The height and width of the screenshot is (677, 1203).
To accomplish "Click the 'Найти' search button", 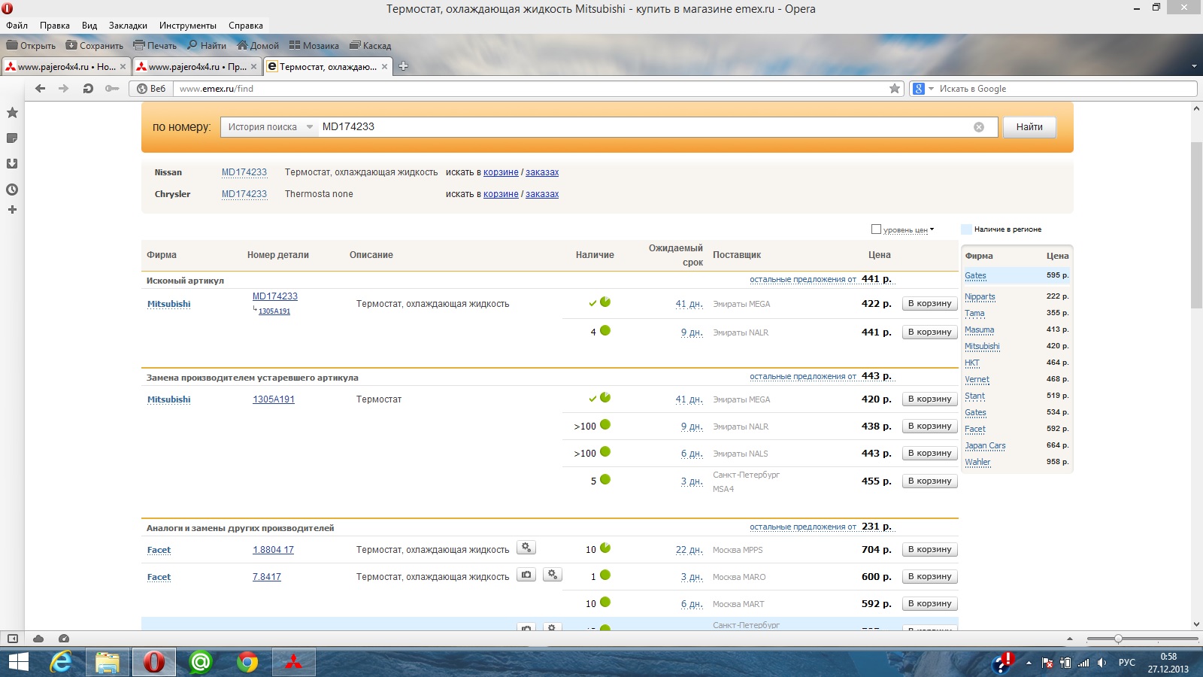I will click(1029, 127).
